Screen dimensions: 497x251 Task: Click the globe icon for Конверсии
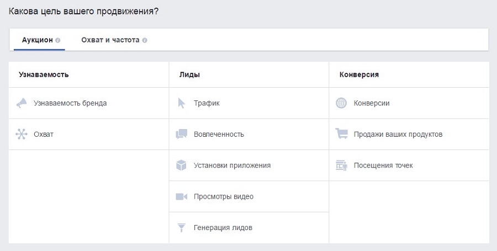point(342,103)
